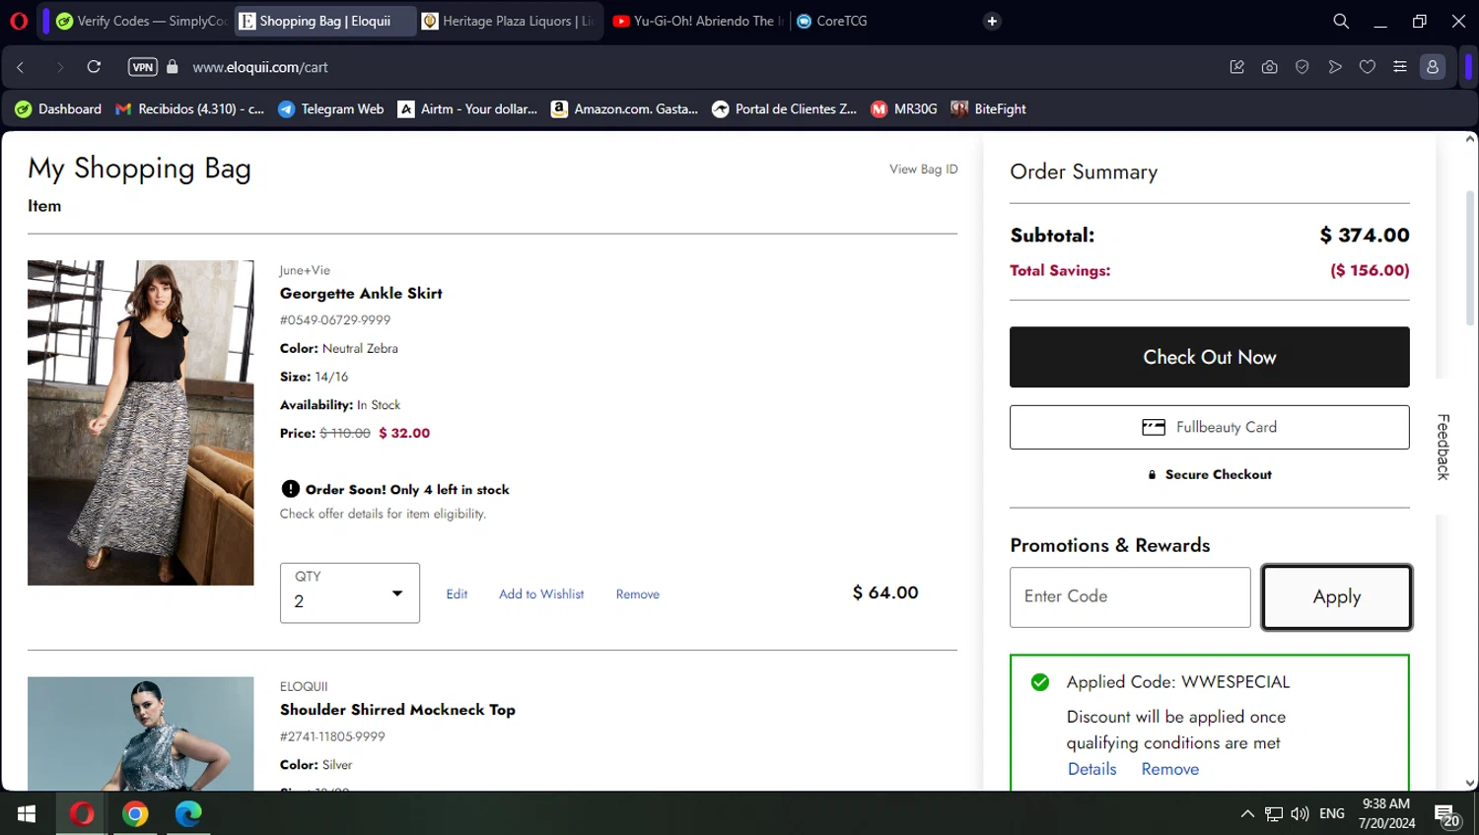Open the MR30G bookmark

tap(904, 109)
